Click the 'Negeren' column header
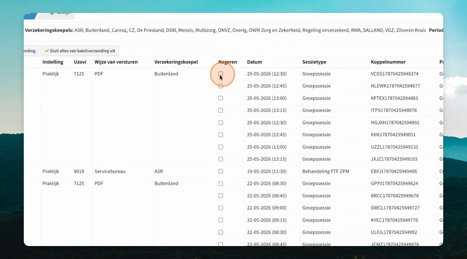467x259 pixels. click(x=228, y=62)
